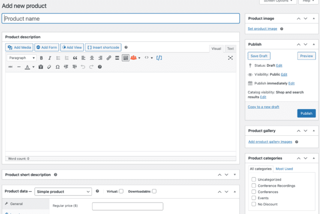Screen dimensions: 320x214
Task: Click the Publish button
Action: [306, 113]
